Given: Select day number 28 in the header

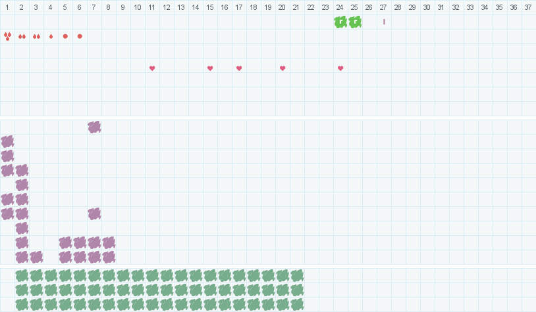Looking at the screenshot, I should point(398,7).
